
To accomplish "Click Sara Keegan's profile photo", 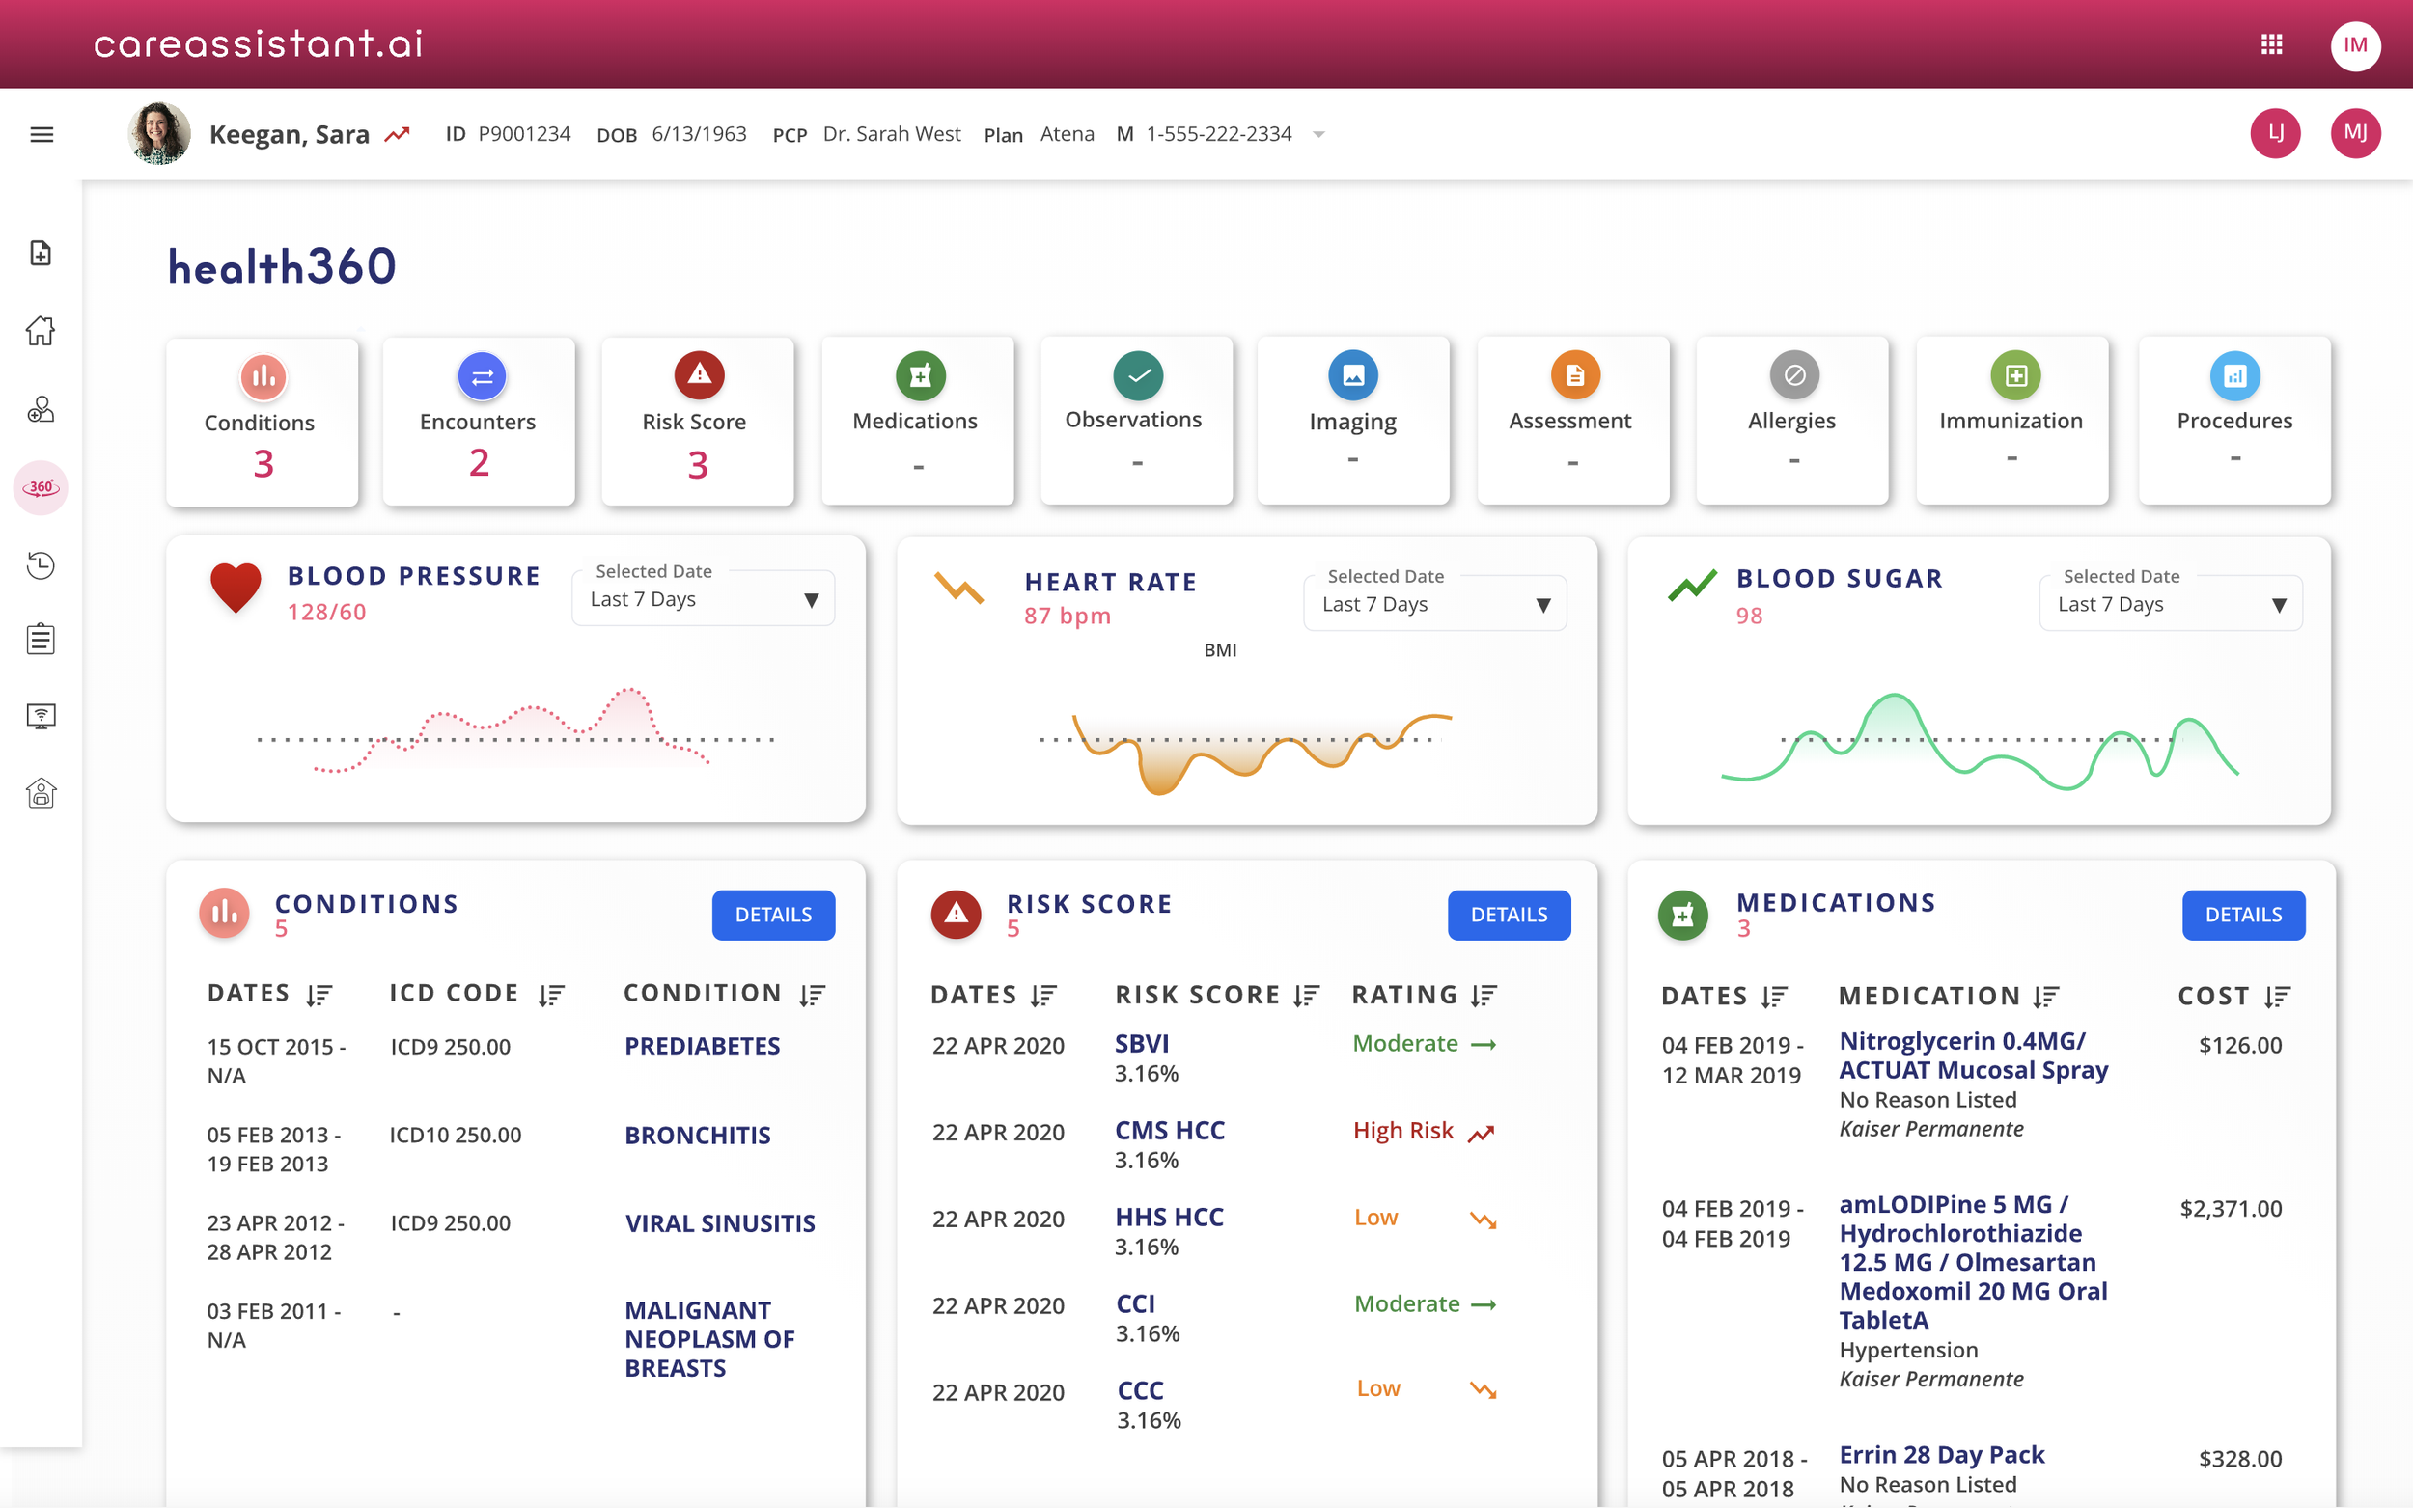I will click(x=159, y=134).
